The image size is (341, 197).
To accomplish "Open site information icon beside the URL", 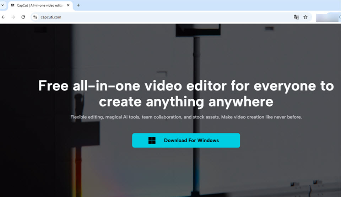I will click(x=35, y=17).
